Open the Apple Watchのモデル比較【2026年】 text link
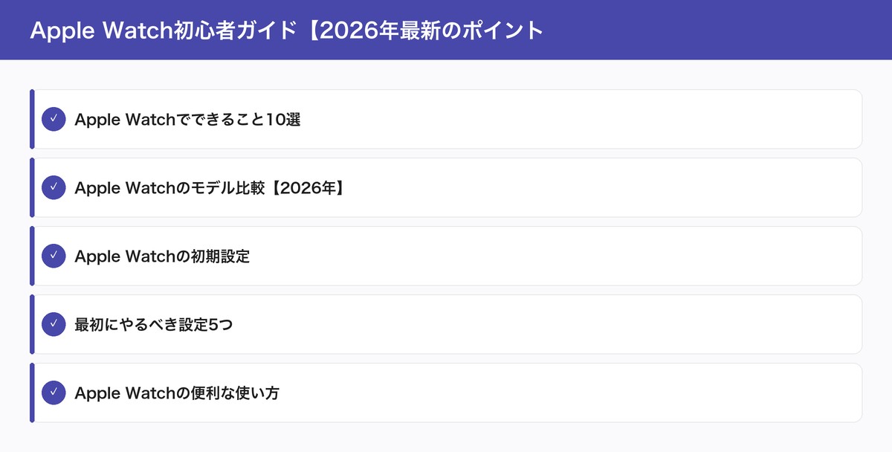The width and height of the screenshot is (892, 452). [209, 187]
